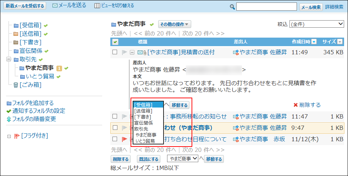Image resolution: width=348 pixels, height=176 pixels.
Task: Open the その他の操作 dropdown menu
Action: coord(175,24)
